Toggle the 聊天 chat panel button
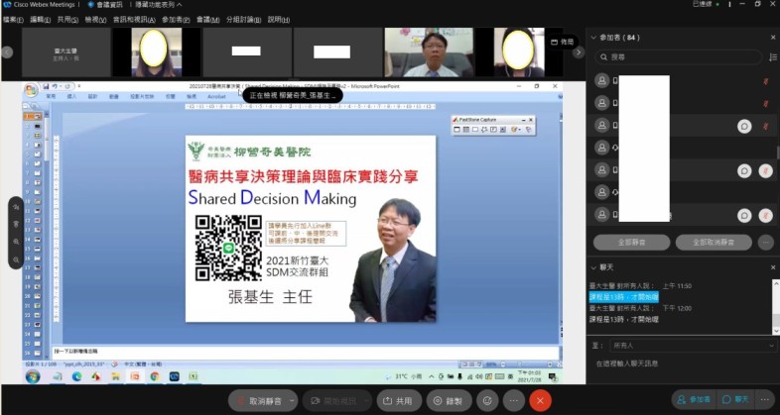Screen dimensions: 780x415 point(736,399)
